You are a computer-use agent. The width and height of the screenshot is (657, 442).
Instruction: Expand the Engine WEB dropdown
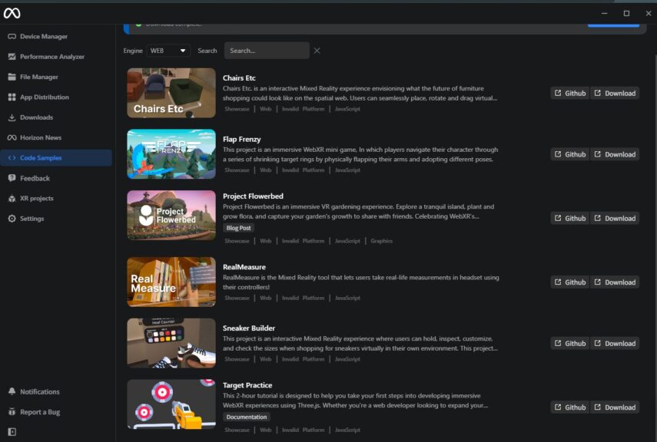(168, 51)
